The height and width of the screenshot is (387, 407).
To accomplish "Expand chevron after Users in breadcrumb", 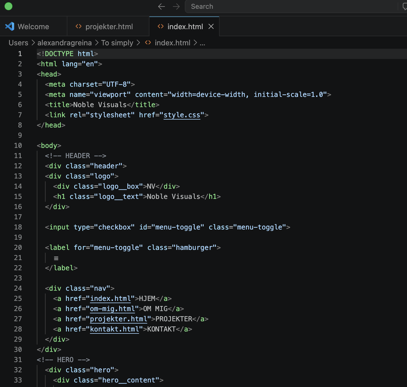I will [33, 43].
